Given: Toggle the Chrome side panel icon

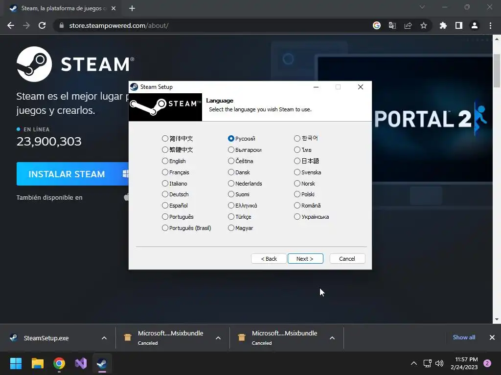Looking at the screenshot, I should tap(459, 25).
